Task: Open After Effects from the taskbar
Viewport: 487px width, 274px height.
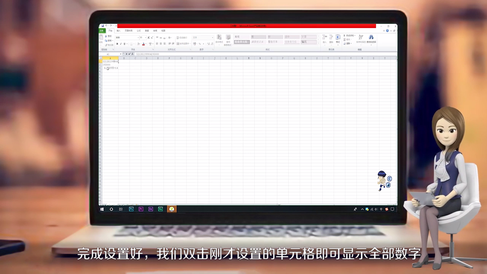Action: point(151,209)
